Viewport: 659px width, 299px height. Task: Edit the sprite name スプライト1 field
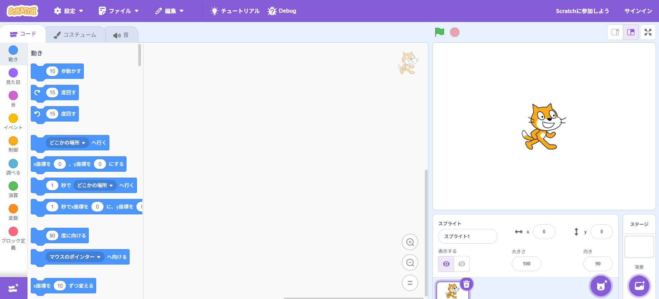tap(468, 236)
